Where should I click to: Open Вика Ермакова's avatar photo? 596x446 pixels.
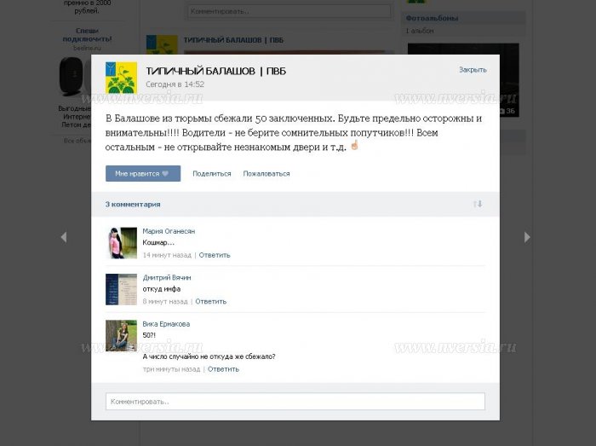(121, 336)
